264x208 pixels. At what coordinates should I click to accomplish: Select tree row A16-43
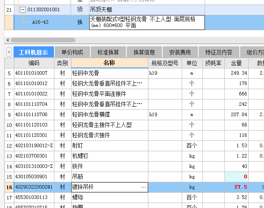pyautogui.click(x=40, y=22)
